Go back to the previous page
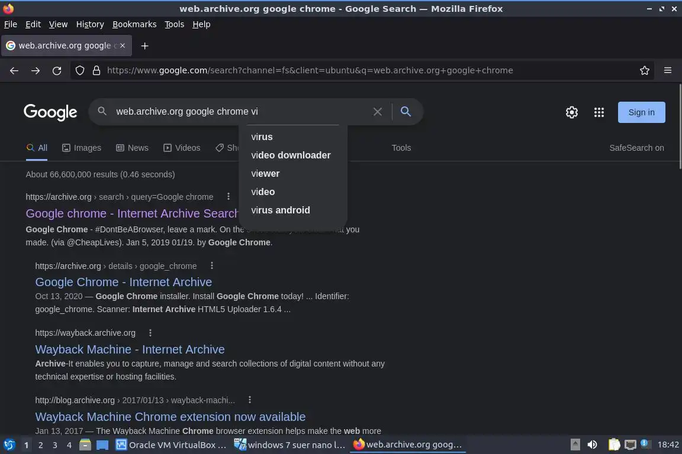This screenshot has width=682, height=454. point(14,70)
